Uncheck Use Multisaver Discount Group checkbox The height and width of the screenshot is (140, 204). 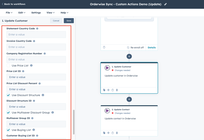point(8,113)
